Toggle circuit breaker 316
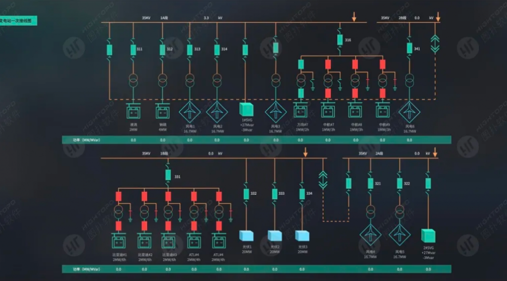Viewport: 507px width, 281px height. 340,40
